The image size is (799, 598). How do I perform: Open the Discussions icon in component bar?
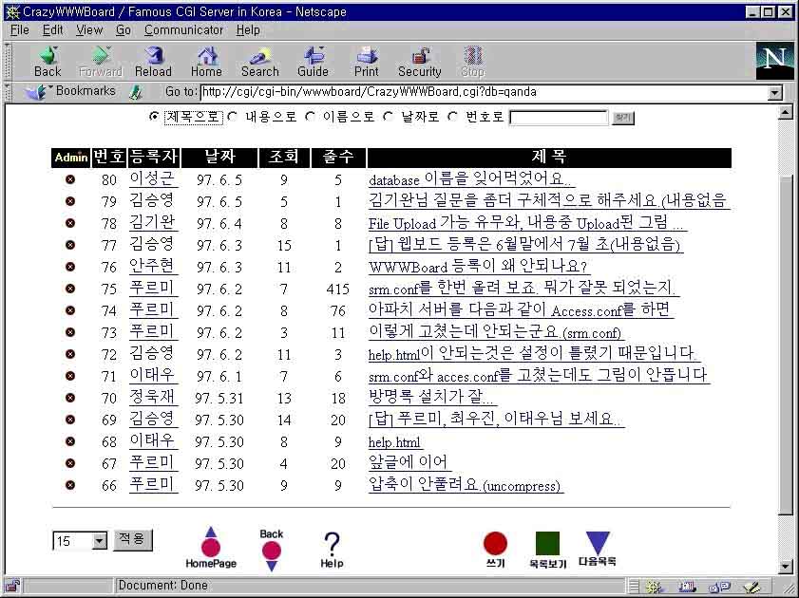click(719, 587)
